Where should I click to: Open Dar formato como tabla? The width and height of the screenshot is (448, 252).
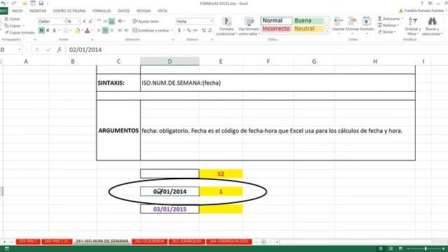[248, 27]
